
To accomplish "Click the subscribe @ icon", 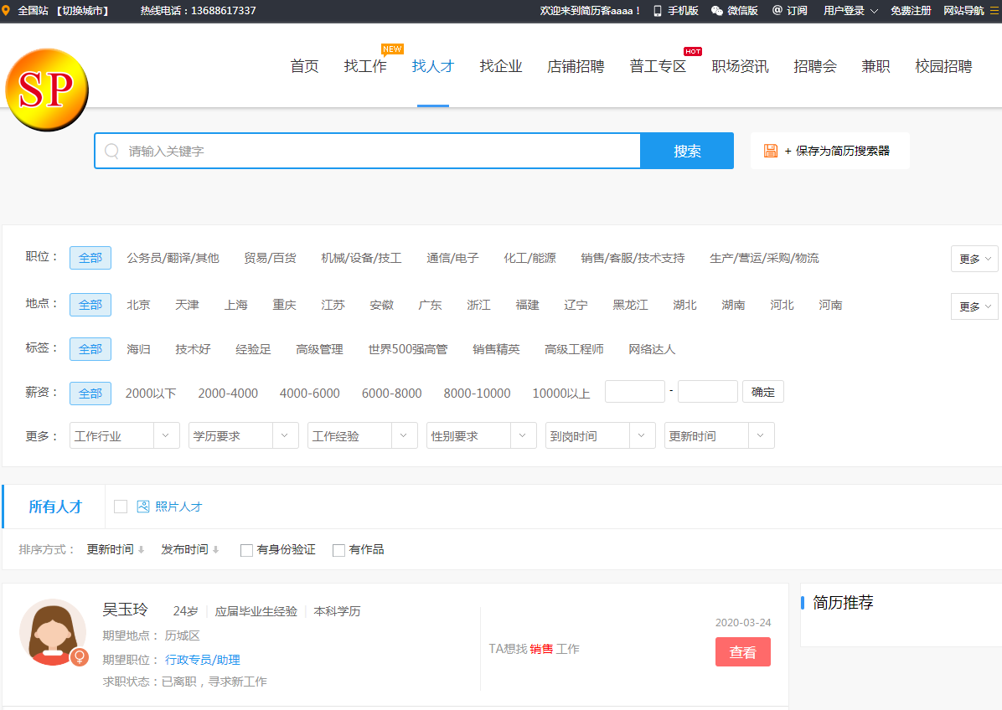I will point(777,10).
